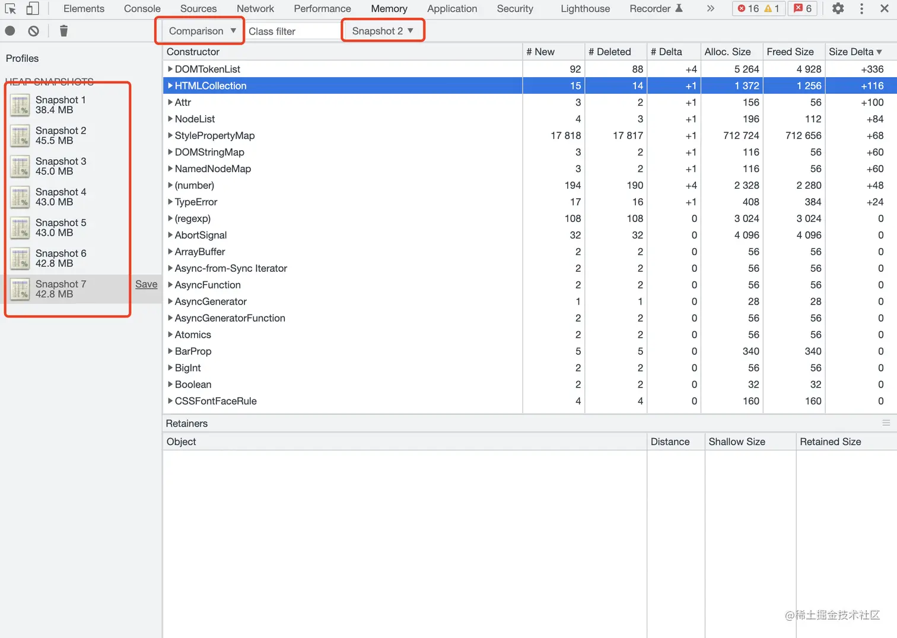Open the Snapshot 2 base snapshot dropdown
The image size is (897, 638).
point(383,31)
